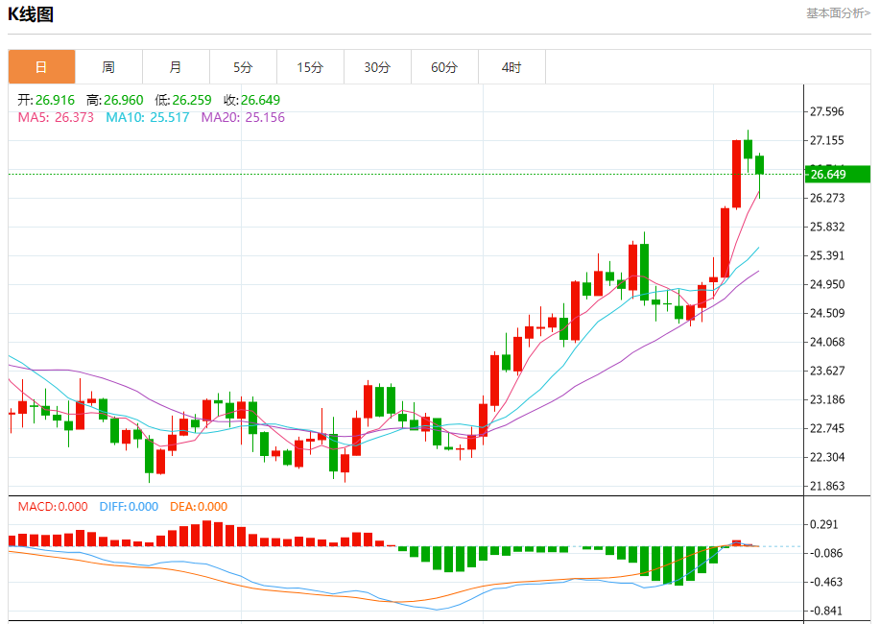Click the MACD:0.000 indicator label

pyautogui.click(x=53, y=507)
